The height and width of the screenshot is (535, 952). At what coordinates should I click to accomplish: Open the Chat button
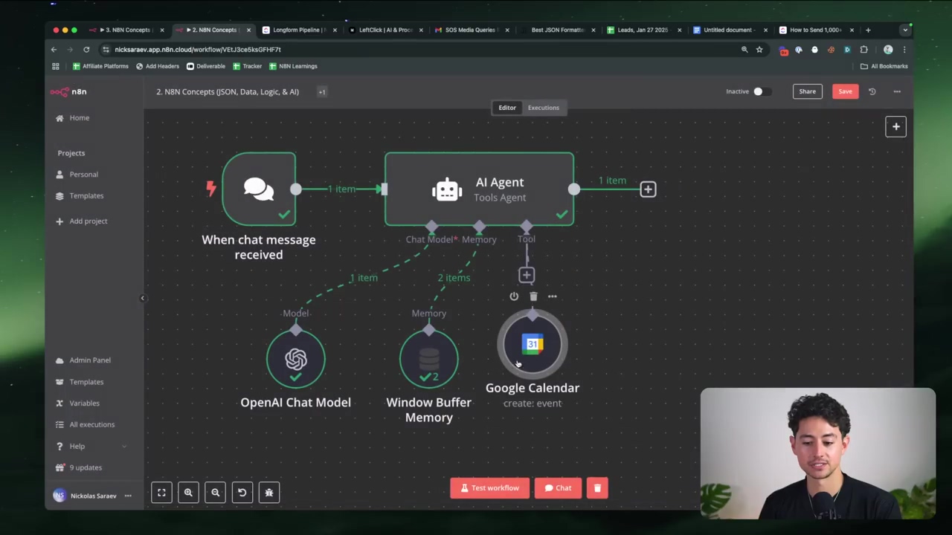coord(558,488)
